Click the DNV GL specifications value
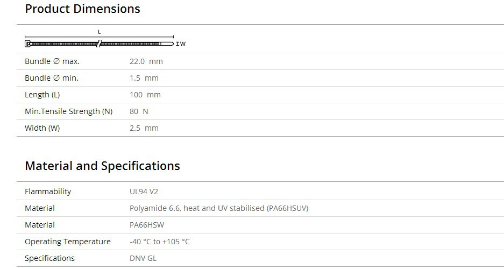This screenshot has height=269, width=504. 144,258
